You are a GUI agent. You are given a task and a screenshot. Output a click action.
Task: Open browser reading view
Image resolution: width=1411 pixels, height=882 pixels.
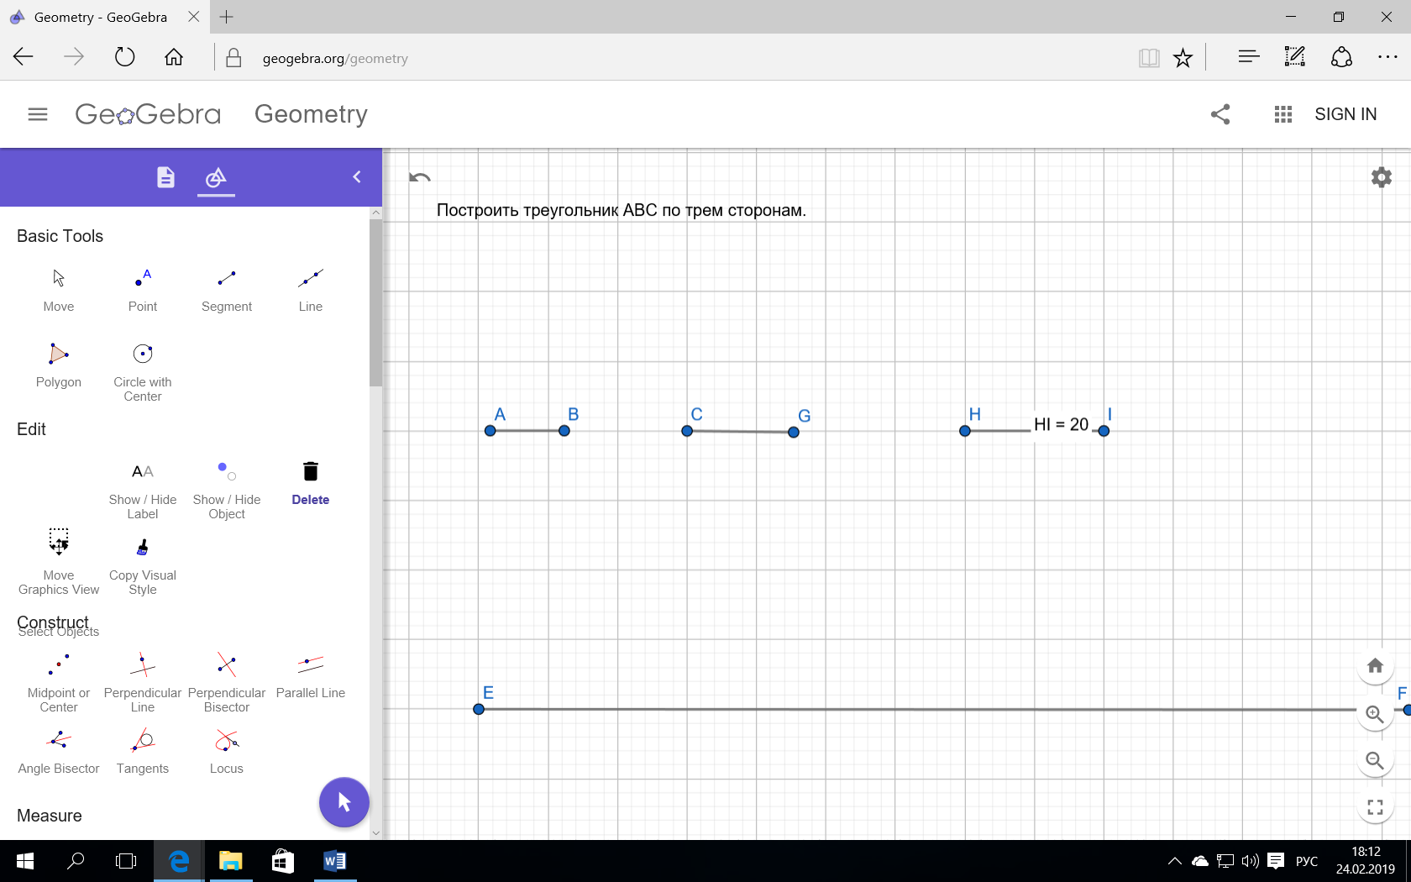tap(1149, 58)
